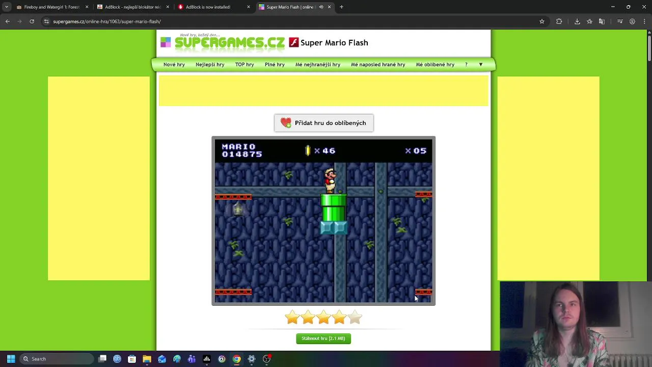Open TOP hry menu item
Image resolution: width=652 pixels, height=367 pixels.
244,65
